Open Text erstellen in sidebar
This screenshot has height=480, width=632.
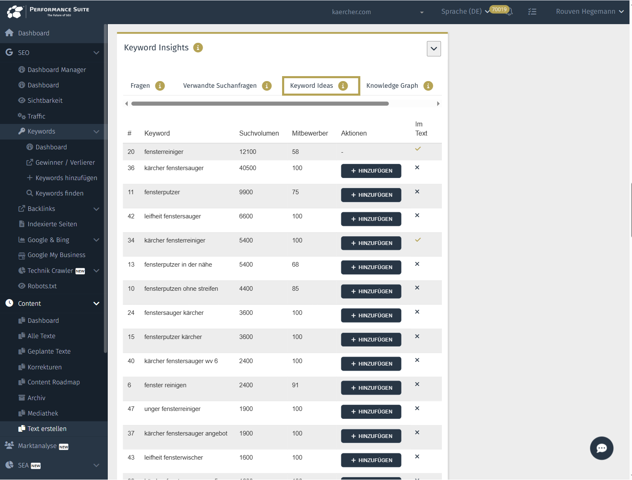click(47, 429)
